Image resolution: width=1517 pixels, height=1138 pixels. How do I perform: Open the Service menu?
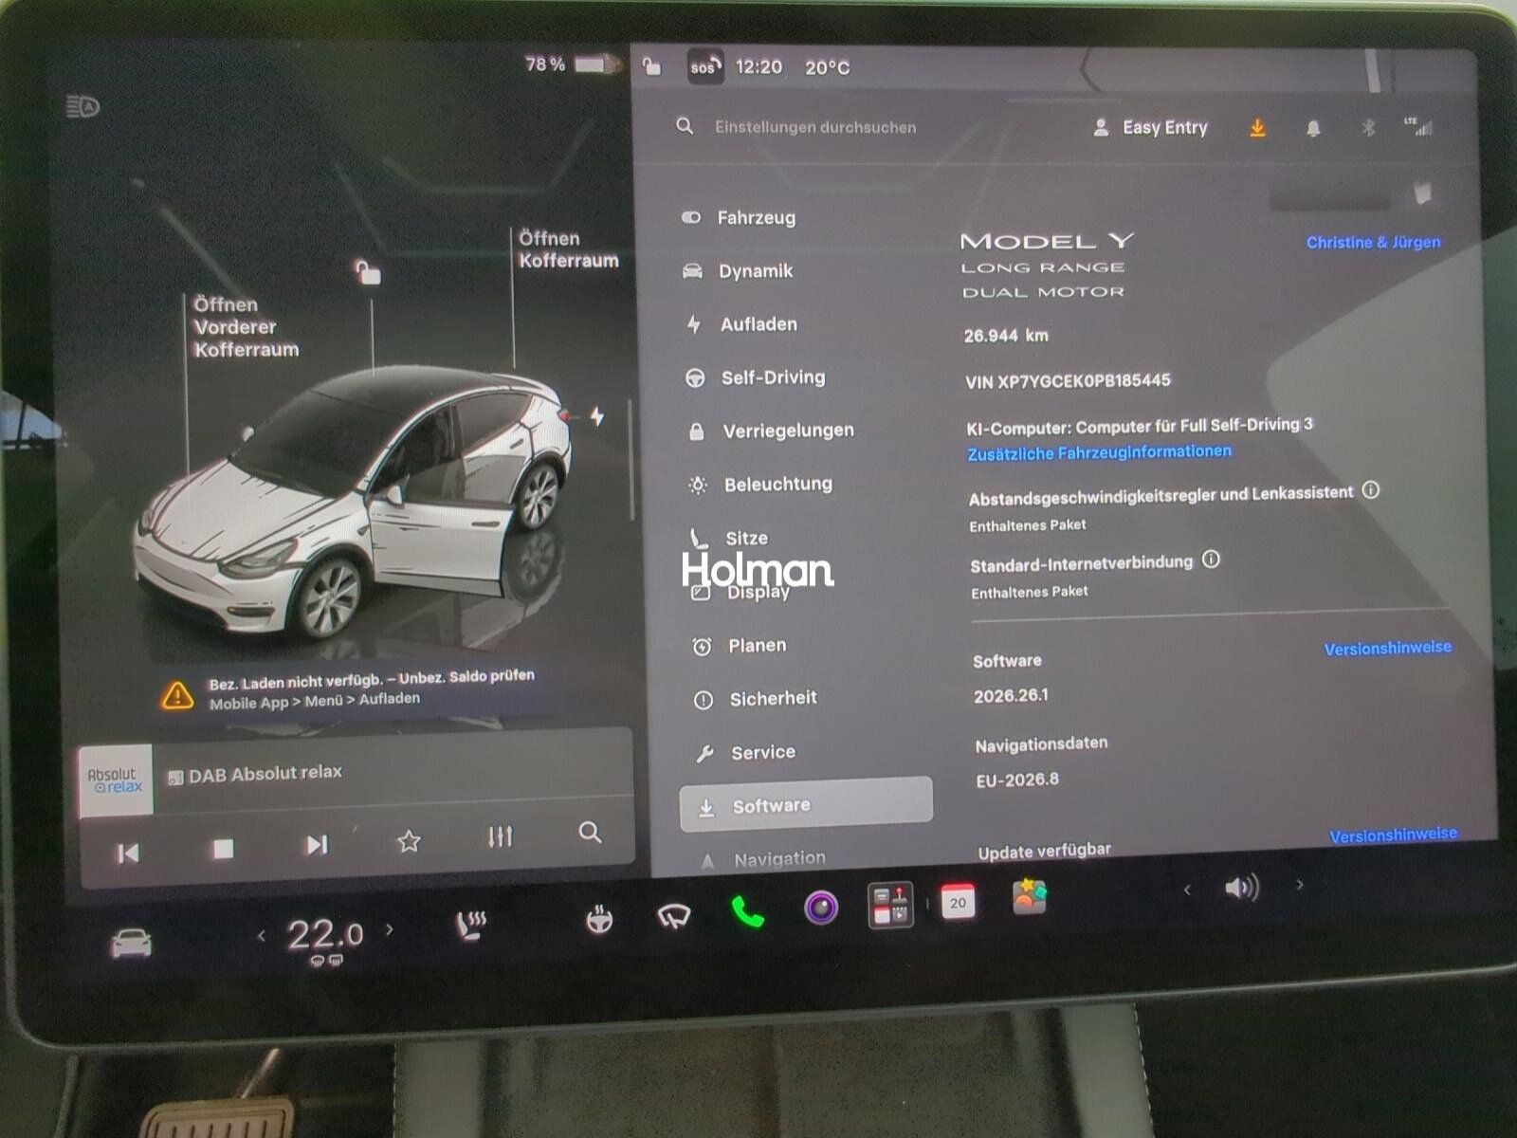point(745,753)
